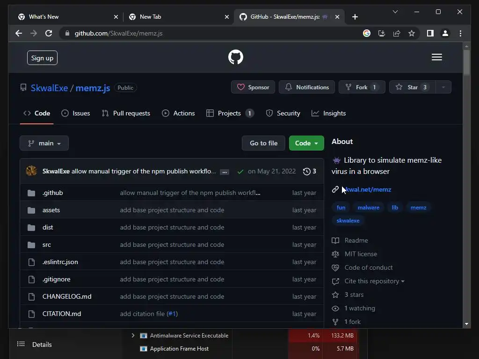Star the memz.js repository
The width and height of the screenshot is (479, 359).
412,87
